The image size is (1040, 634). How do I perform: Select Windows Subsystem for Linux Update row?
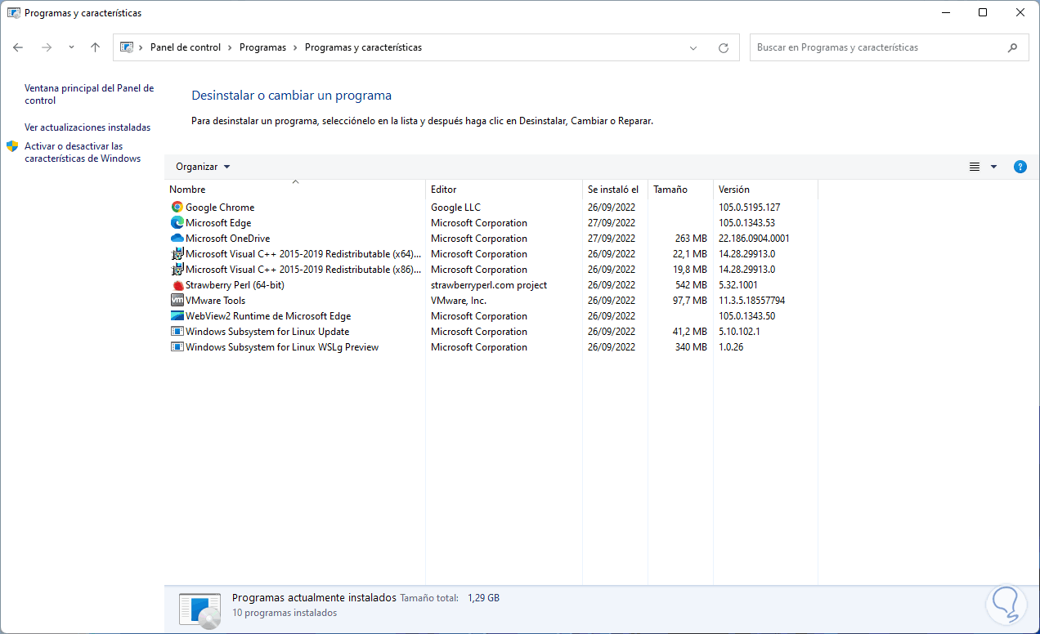(x=267, y=332)
